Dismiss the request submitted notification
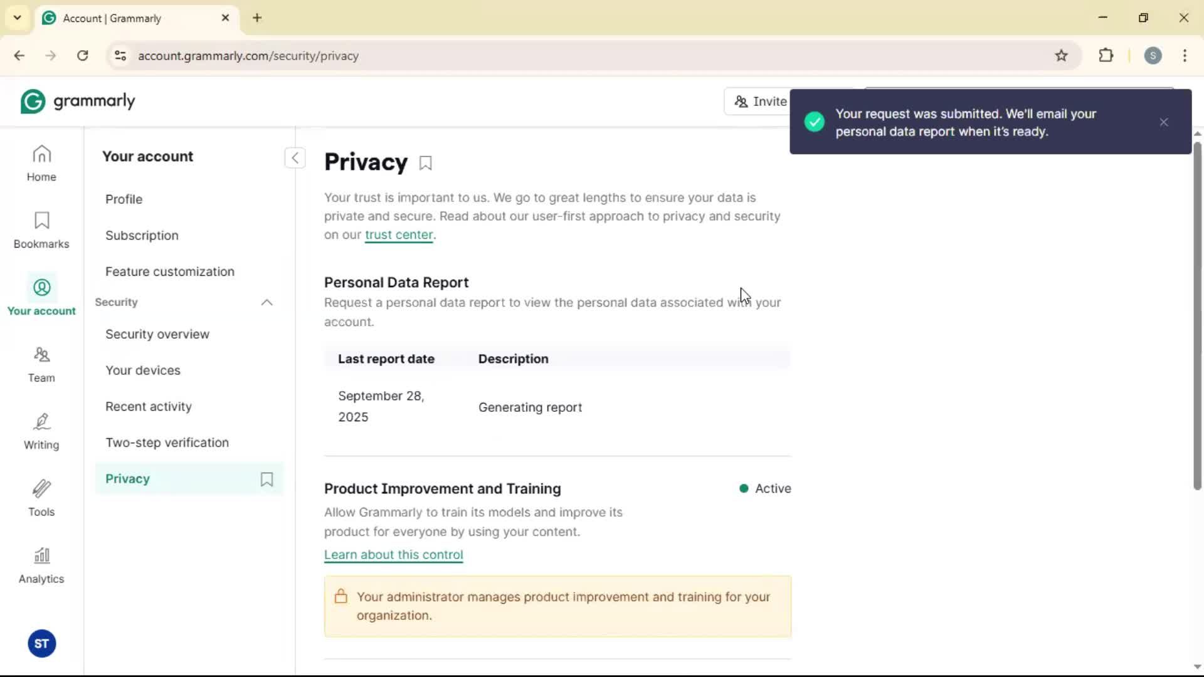This screenshot has height=677, width=1204. [1164, 122]
